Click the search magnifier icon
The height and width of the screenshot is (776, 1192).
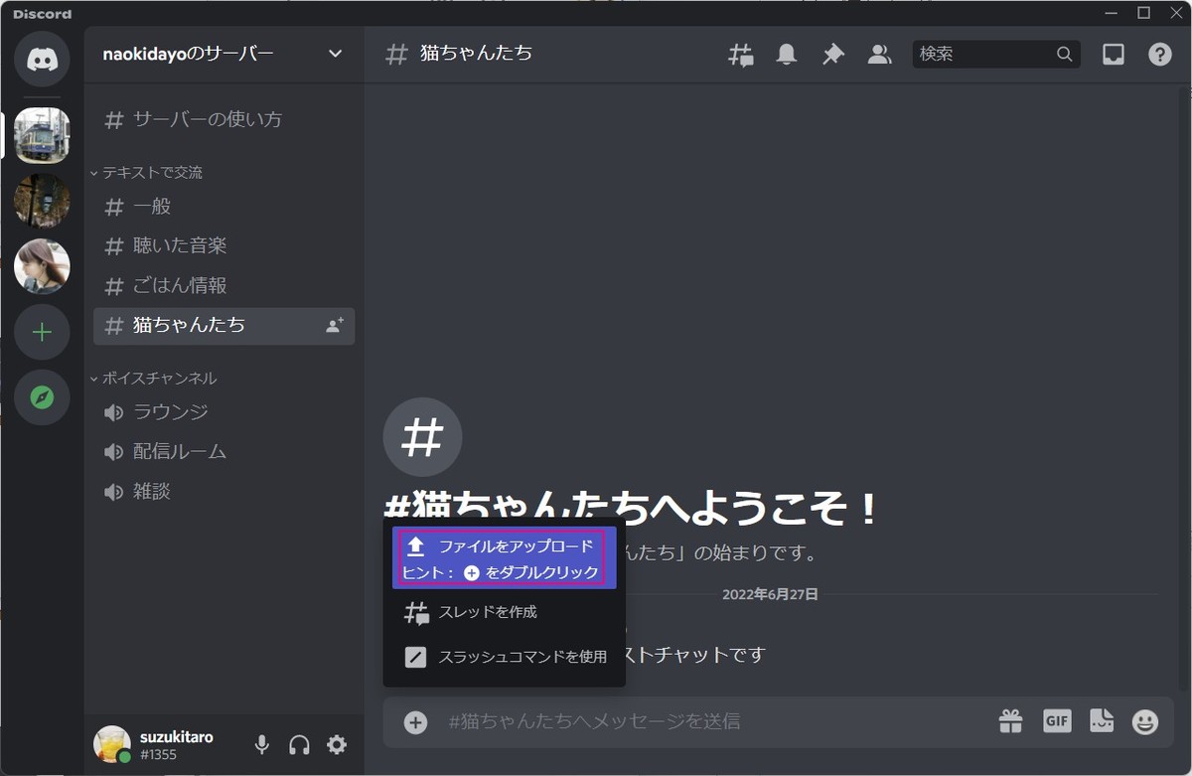click(1064, 54)
